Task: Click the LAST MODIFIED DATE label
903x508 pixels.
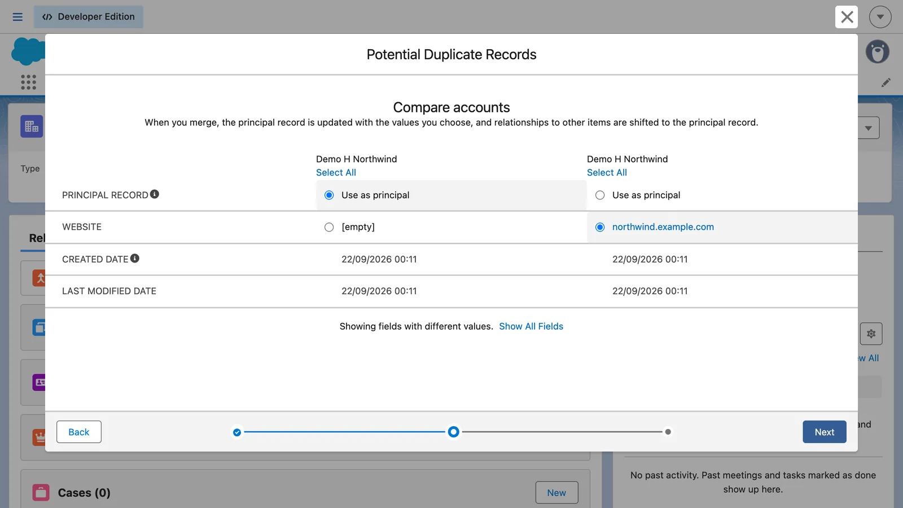Action: pyautogui.click(x=109, y=291)
